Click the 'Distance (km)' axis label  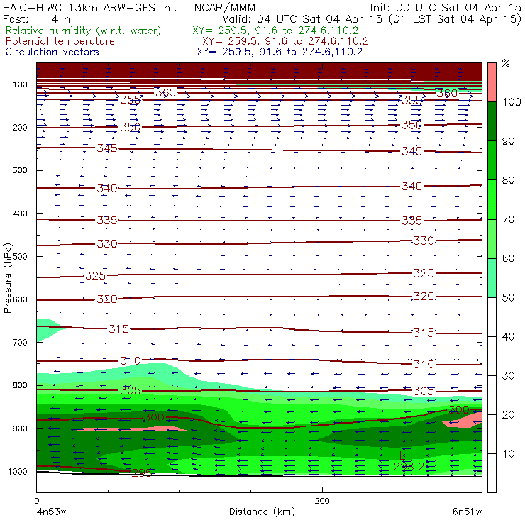[262, 512]
